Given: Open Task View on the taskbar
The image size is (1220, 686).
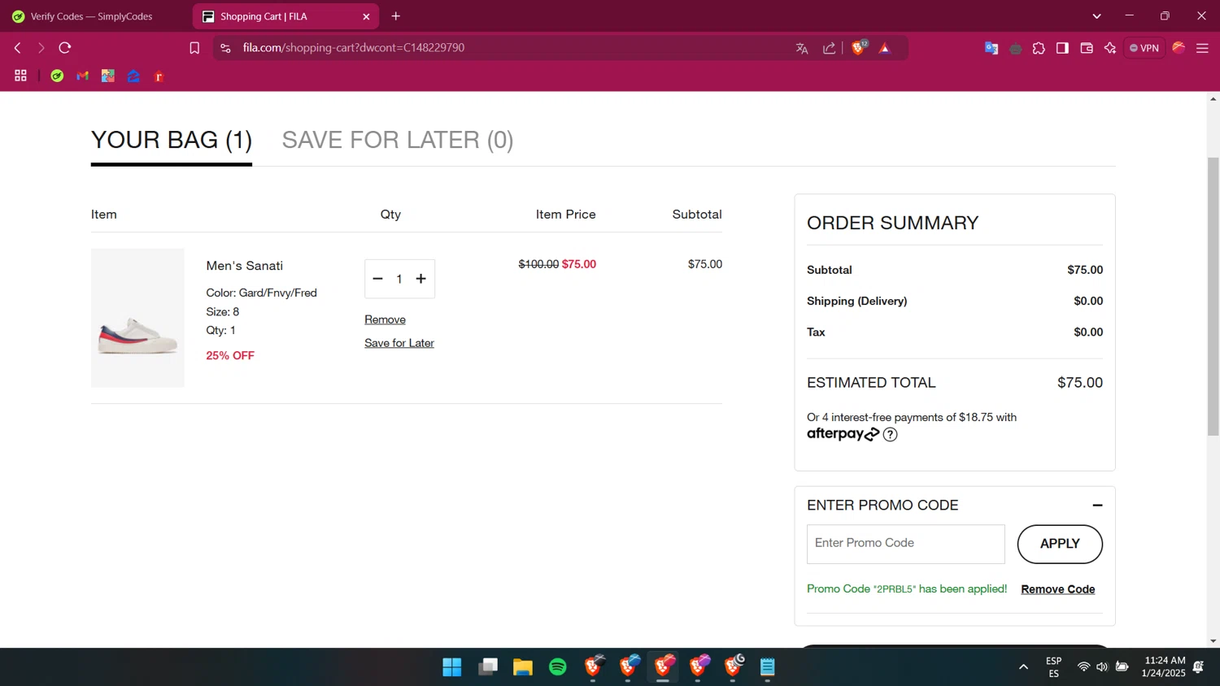Looking at the screenshot, I should (487, 667).
